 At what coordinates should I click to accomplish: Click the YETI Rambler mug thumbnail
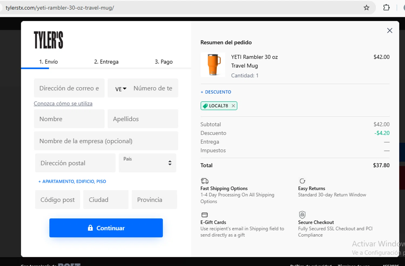pos(213,65)
